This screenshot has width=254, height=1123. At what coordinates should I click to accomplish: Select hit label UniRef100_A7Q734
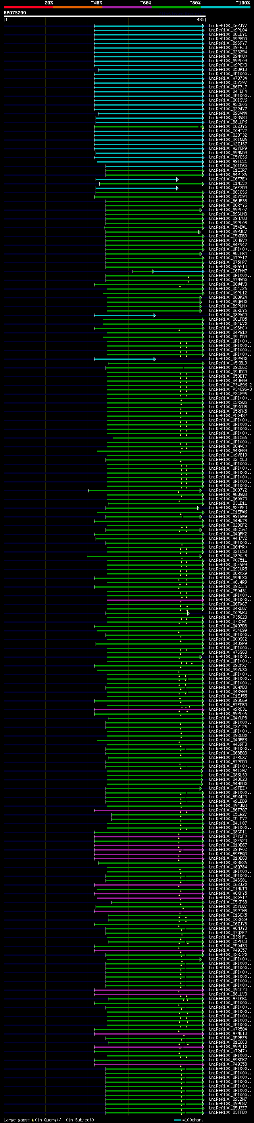click(x=227, y=78)
